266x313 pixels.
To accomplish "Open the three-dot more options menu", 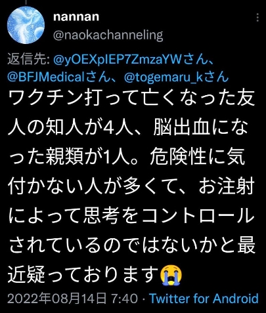I will [257, 17].
